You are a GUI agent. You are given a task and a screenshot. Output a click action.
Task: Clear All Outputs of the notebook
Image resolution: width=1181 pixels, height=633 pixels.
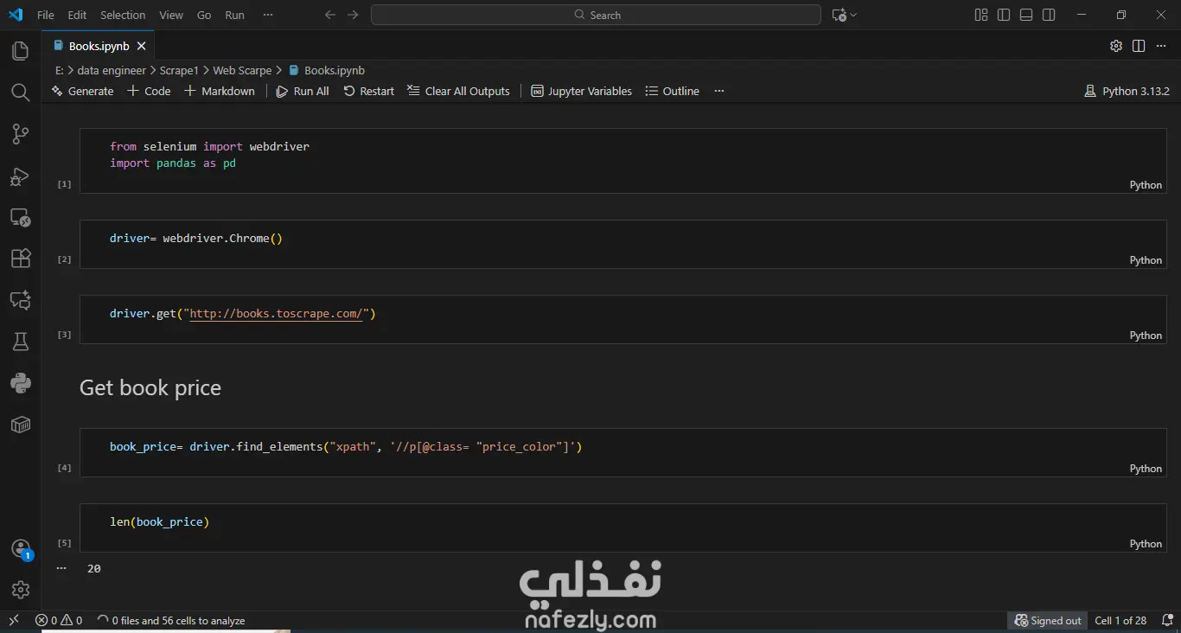tap(459, 91)
